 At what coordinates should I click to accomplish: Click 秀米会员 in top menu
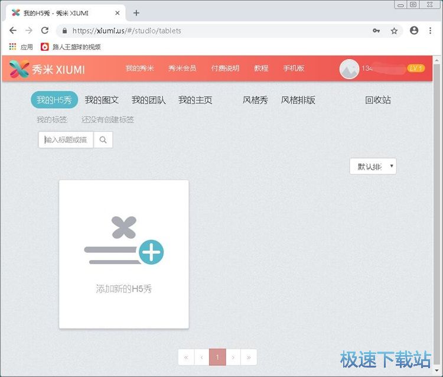click(x=182, y=69)
